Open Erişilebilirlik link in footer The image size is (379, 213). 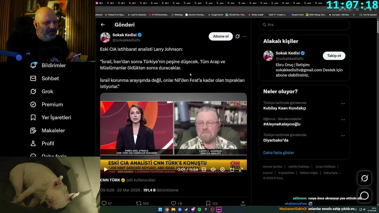click(286, 173)
